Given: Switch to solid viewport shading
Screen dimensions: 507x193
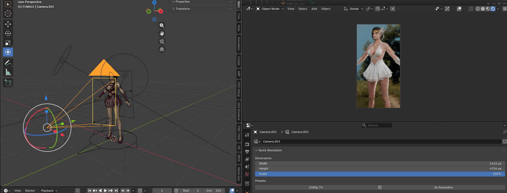Looking at the screenshot, I should tap(483, 9).
